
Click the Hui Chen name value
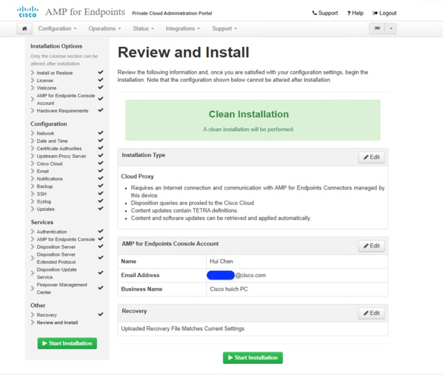click(221, 261)
